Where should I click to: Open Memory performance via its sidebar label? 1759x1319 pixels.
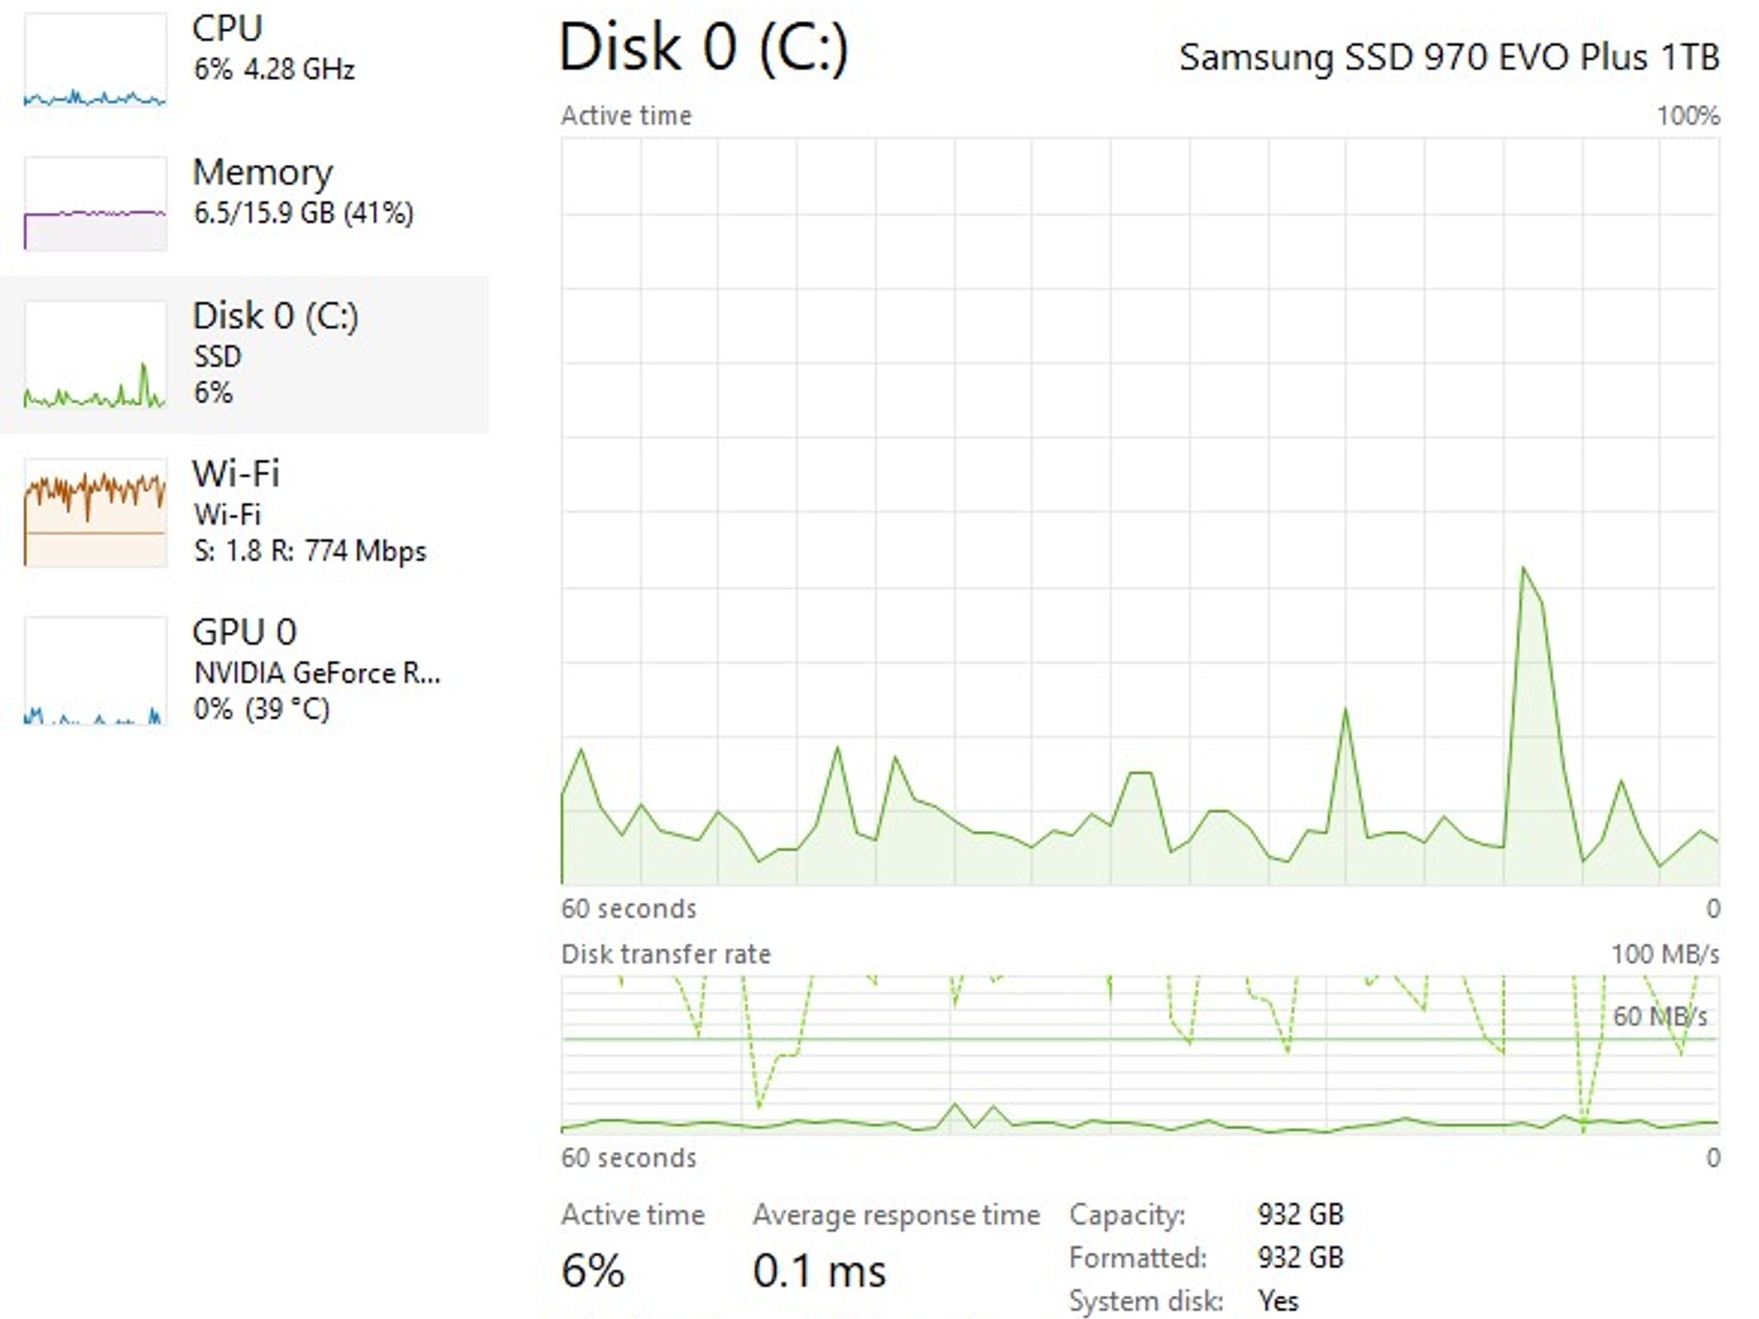262,173
